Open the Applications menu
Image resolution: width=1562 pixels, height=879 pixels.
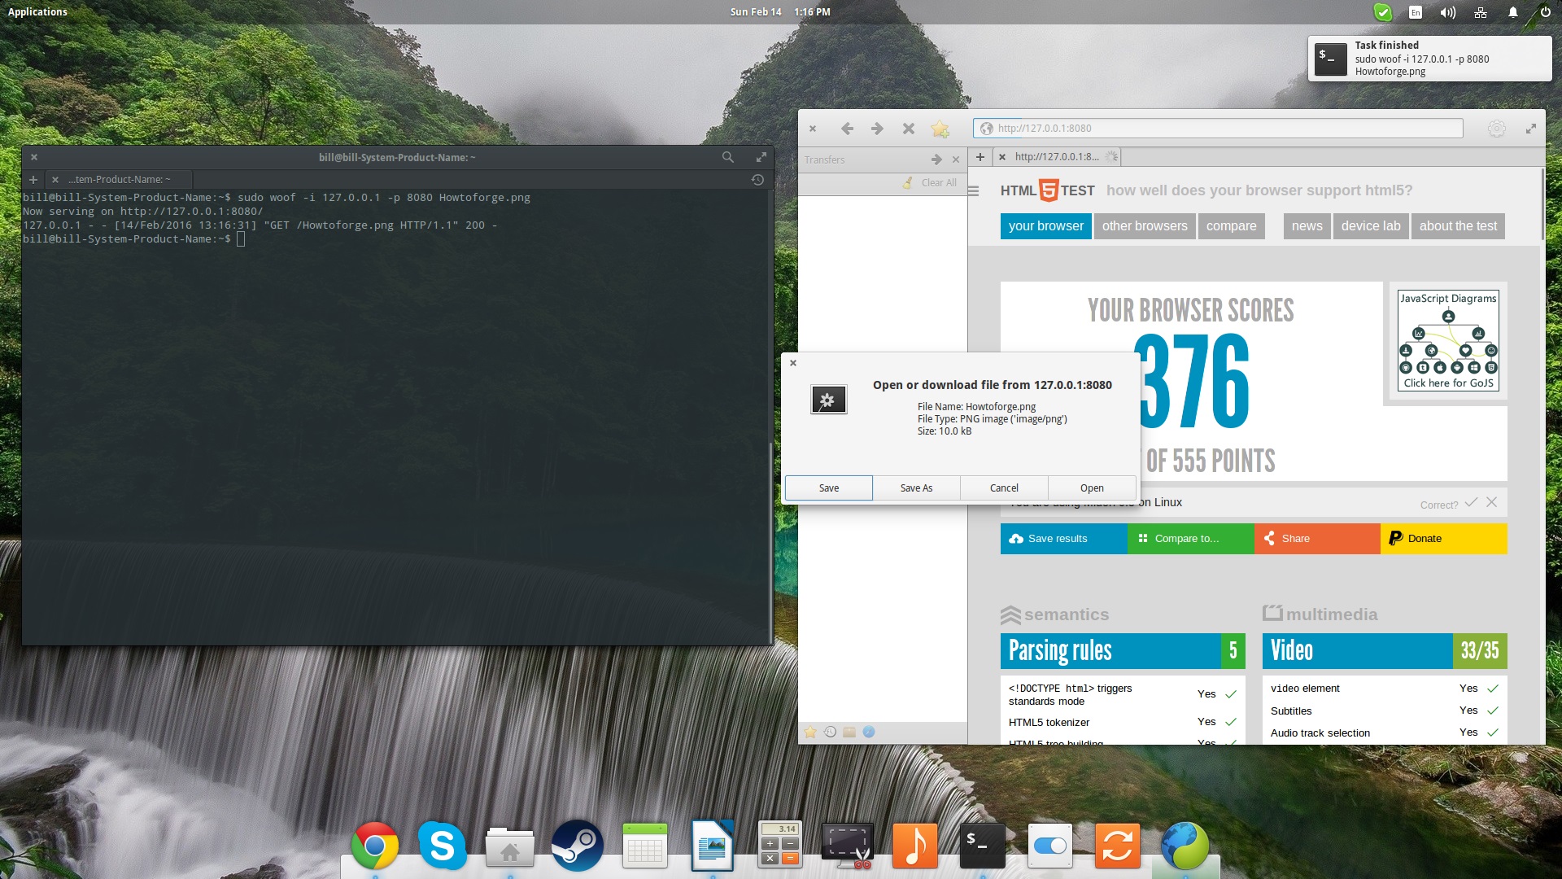(x=37, y=11)
